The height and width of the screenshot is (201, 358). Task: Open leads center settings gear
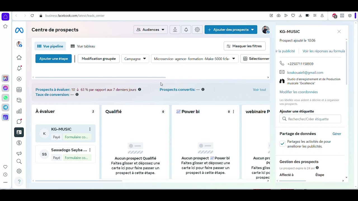tap(197, 30)
